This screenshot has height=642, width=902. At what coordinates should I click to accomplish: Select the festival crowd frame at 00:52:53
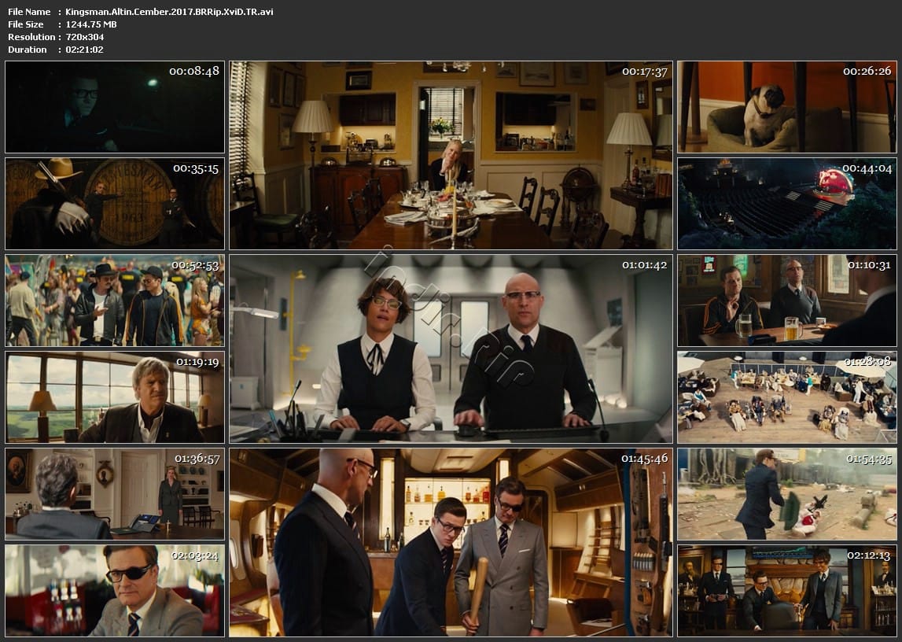[115, 301]
